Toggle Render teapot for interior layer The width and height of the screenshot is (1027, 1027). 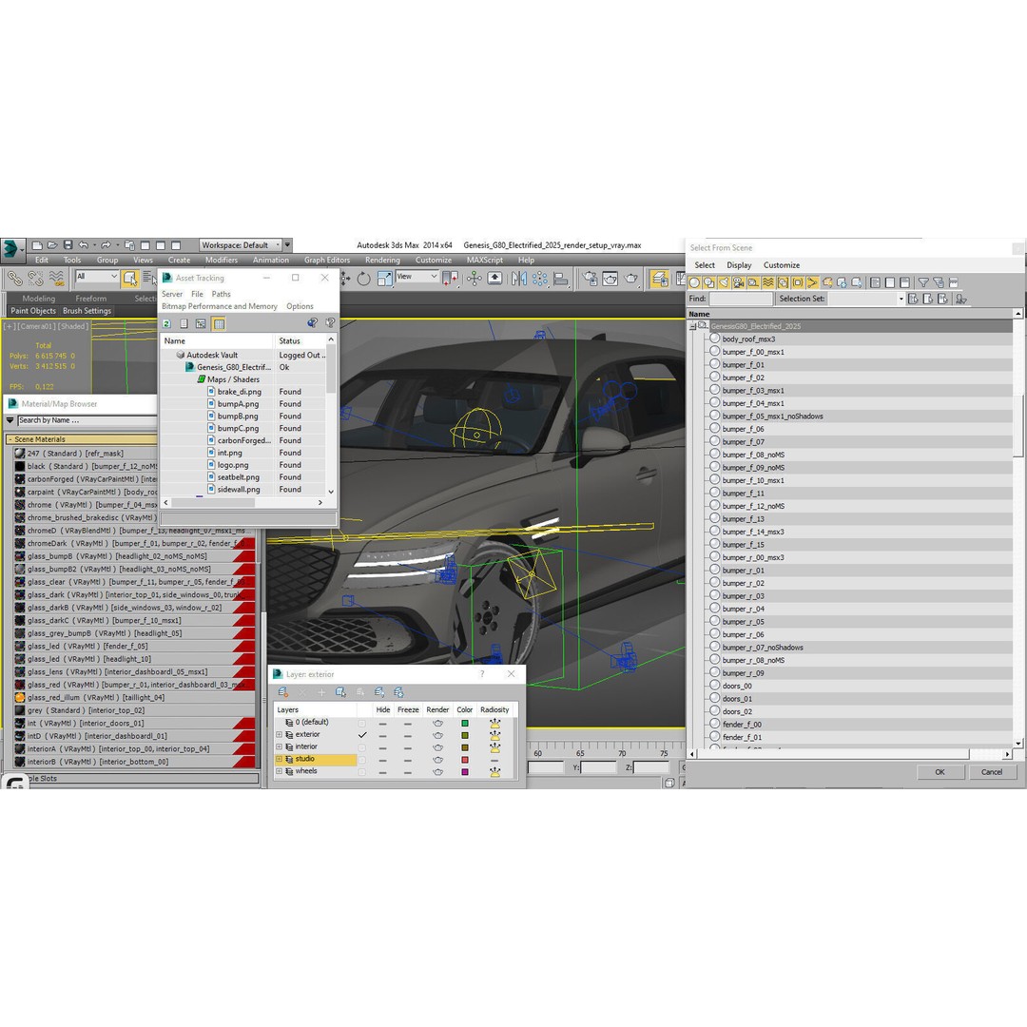click(437, 747)
